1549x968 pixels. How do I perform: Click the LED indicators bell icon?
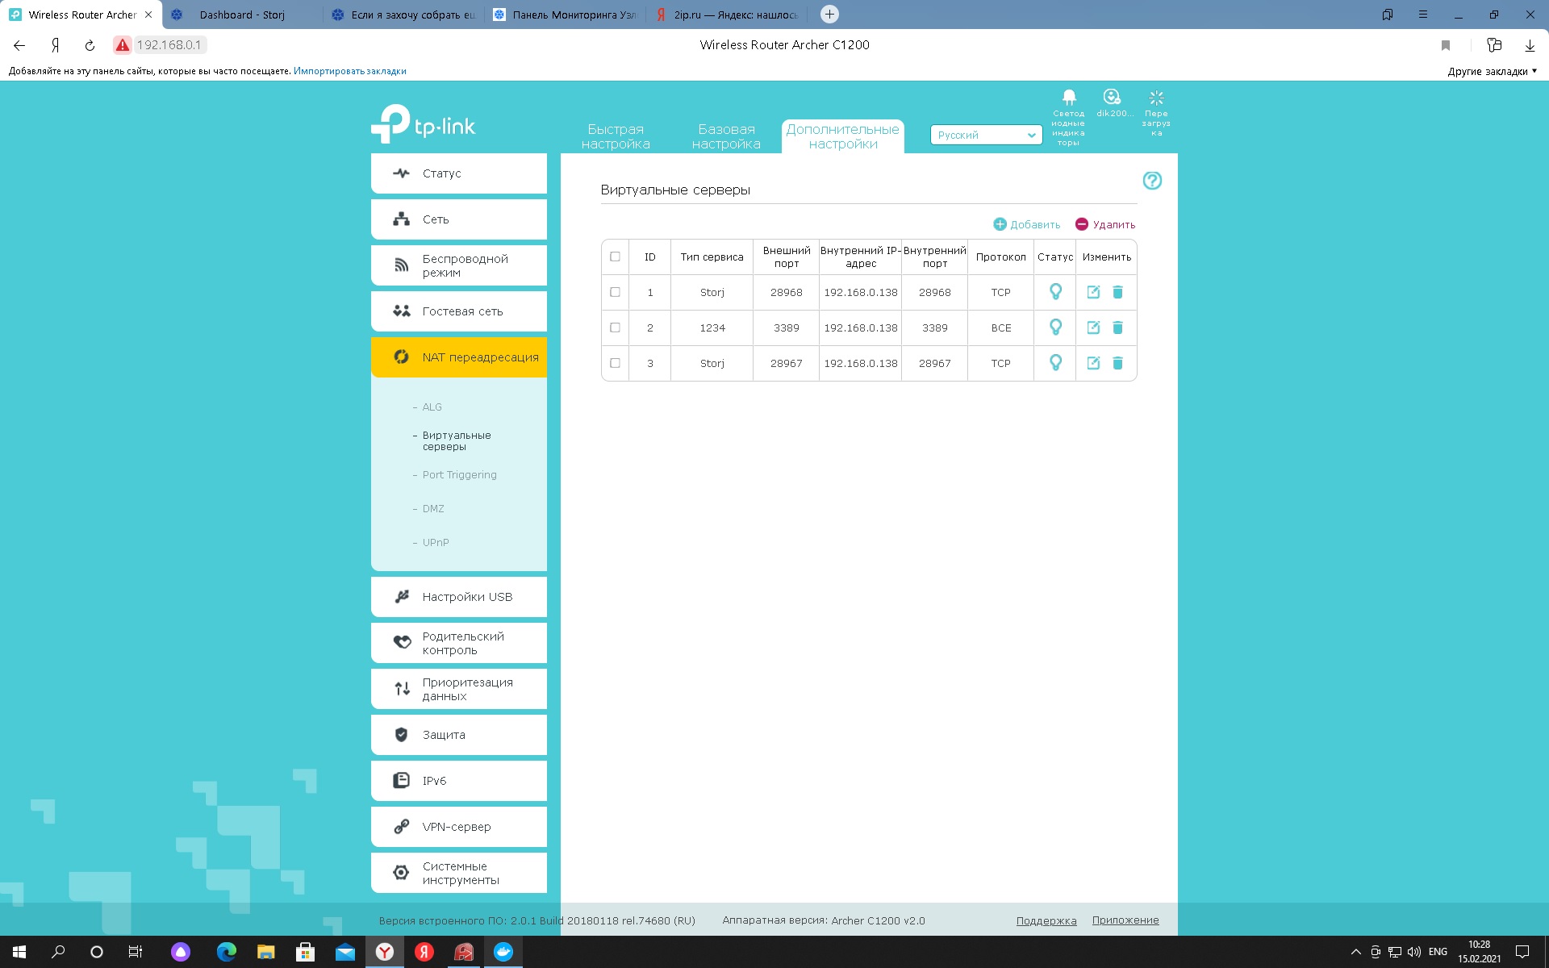pyautogui.click(x=1068, y=98)
